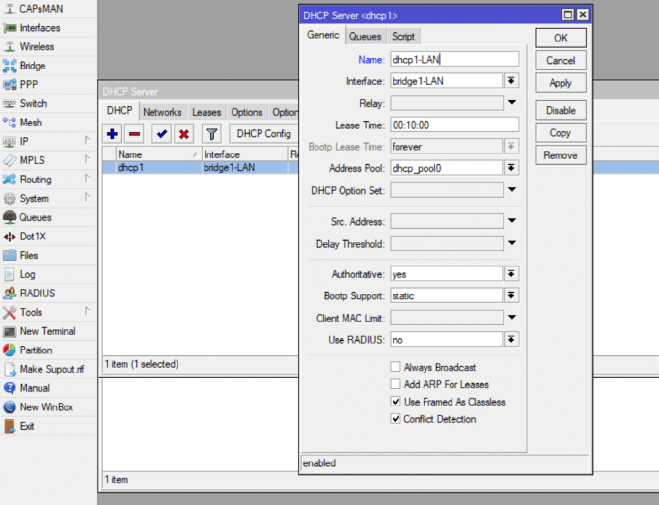
Task: Click the OK button
Action: pos(561,38)
